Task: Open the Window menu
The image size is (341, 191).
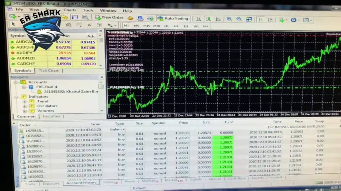Action: [108, 11]
